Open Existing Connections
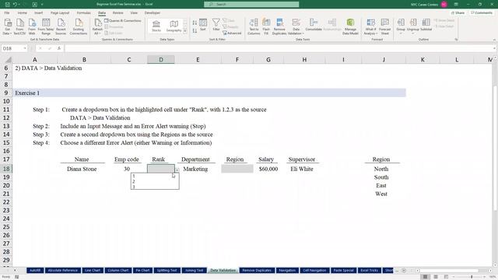The image size is (498, 280). coord(79,26)
